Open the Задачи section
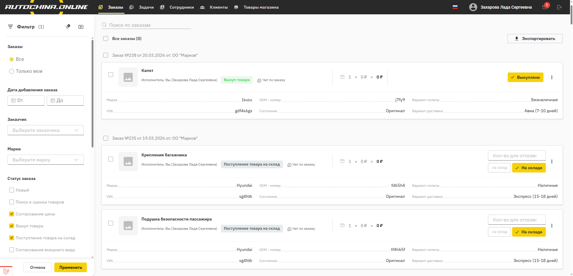 [x=141, y=7]
